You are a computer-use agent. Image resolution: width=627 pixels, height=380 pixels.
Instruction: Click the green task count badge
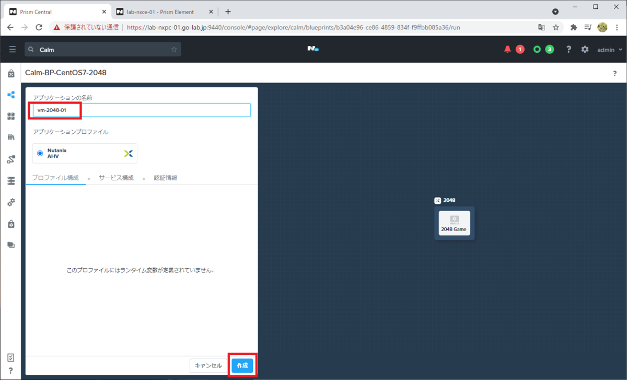(549, 49)
